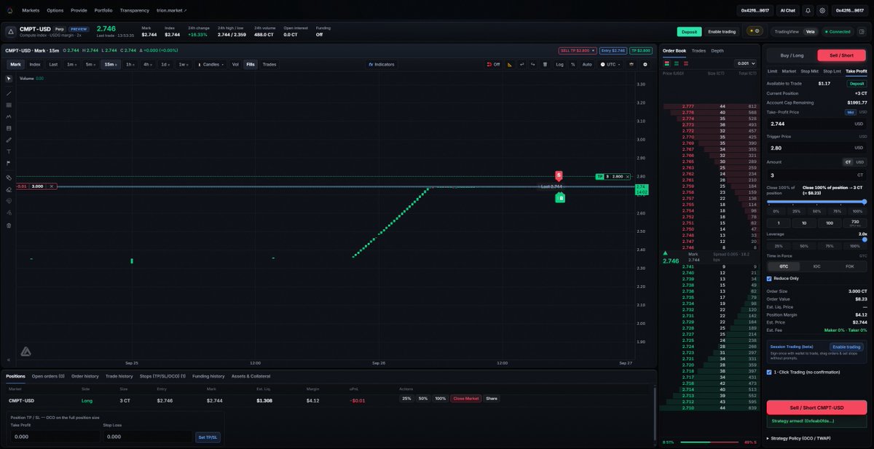The image size is (874, 449).
Task: Open the UTC timezone dropdown
Action: click(x=609, y=64)
